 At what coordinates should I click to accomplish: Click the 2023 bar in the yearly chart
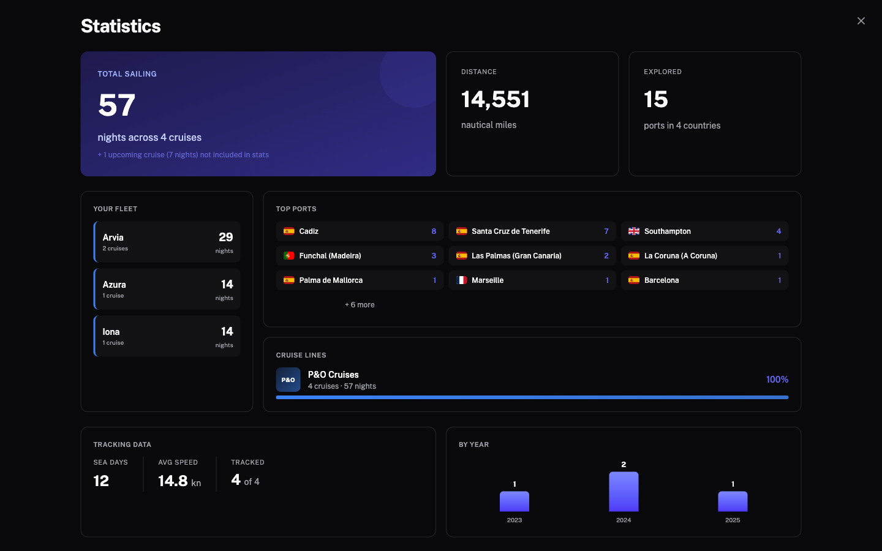(x=514, y=502)
